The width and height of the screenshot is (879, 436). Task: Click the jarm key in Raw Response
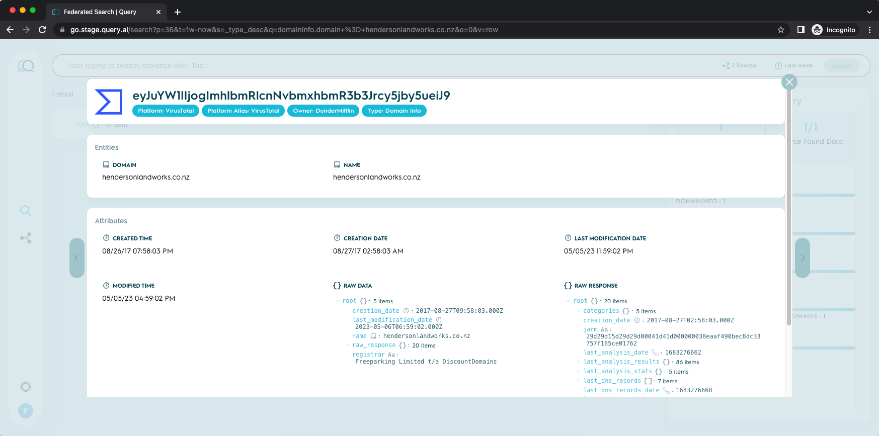tap(590, 329)
